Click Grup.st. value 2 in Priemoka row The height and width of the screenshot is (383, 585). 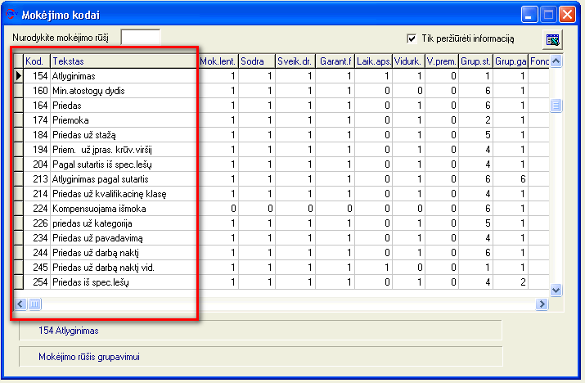coord(475,120)
